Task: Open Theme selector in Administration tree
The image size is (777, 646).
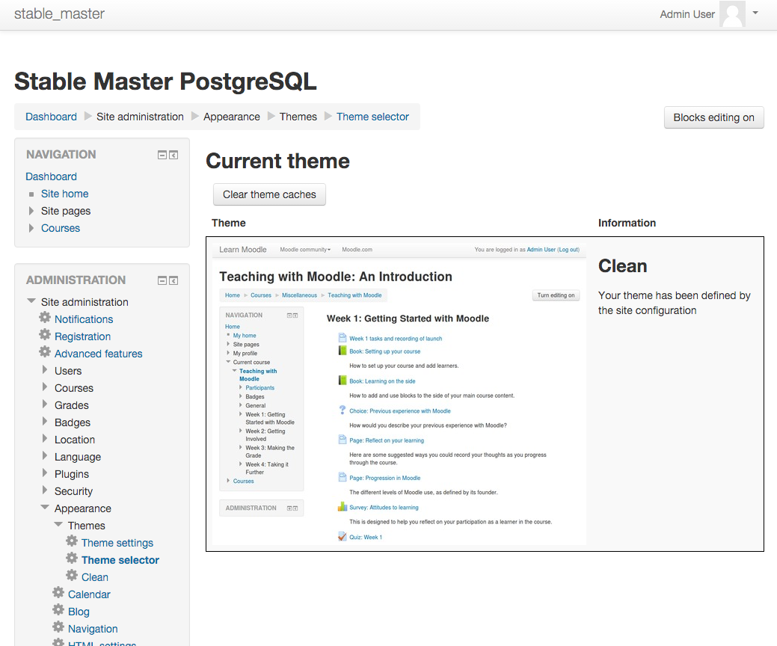Action: click(120, 560)
